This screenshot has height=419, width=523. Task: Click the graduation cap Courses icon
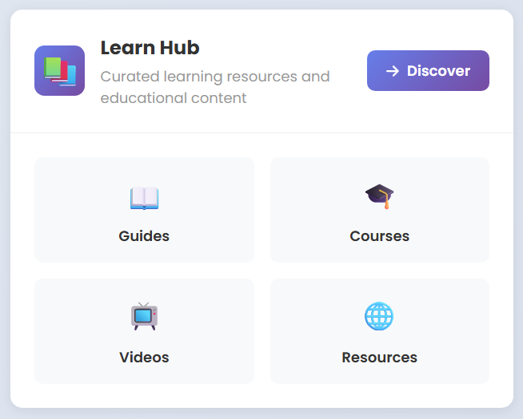coord(380,196)
